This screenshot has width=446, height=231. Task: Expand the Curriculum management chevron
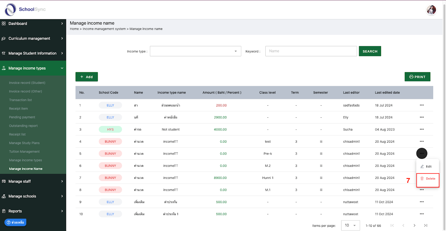[62, 38]
